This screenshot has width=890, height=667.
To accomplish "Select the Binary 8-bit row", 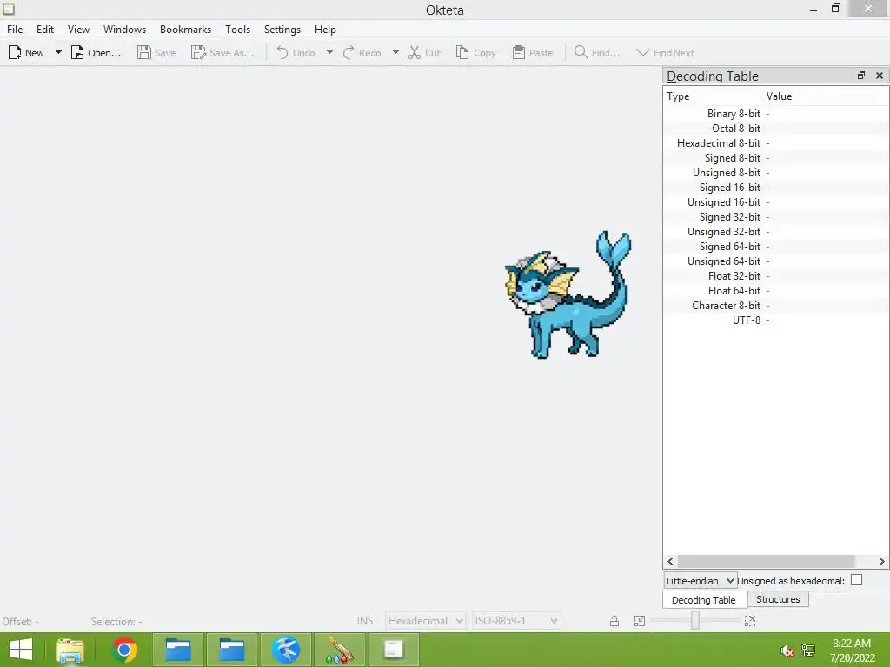I will tap(776, 114).
